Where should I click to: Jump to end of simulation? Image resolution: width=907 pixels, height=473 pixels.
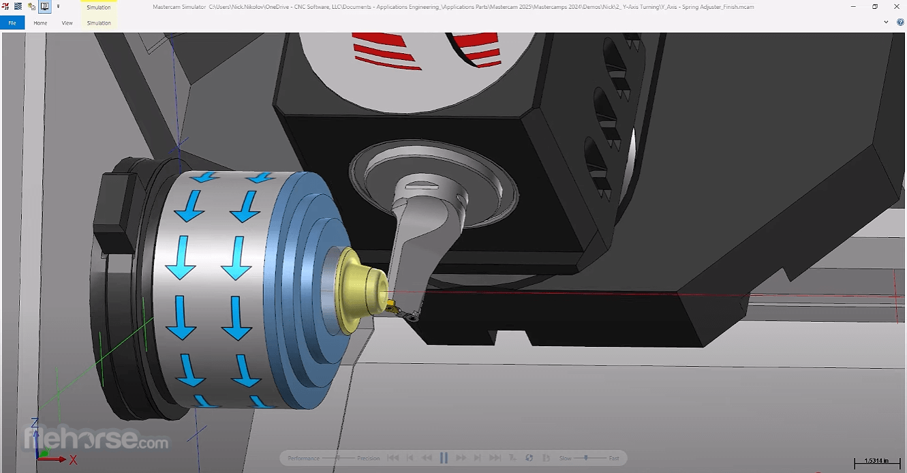click(x=495, y=458)
